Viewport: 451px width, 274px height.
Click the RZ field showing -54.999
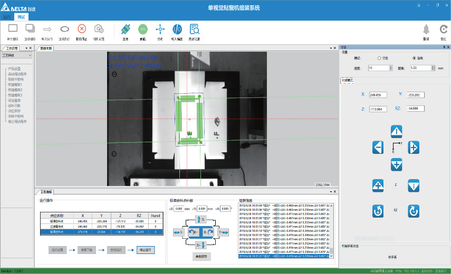(x=416, y=109)
